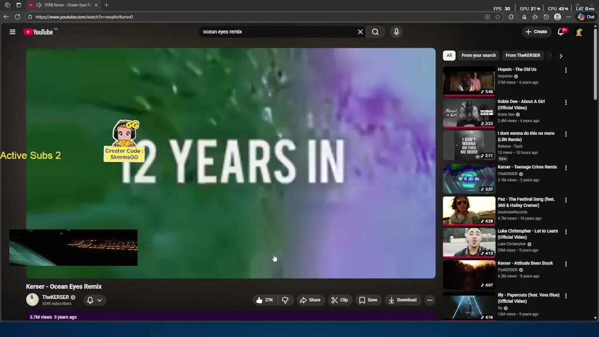
Task: Open options for Pez - The Festival Song
Action: tap(566, 200)
